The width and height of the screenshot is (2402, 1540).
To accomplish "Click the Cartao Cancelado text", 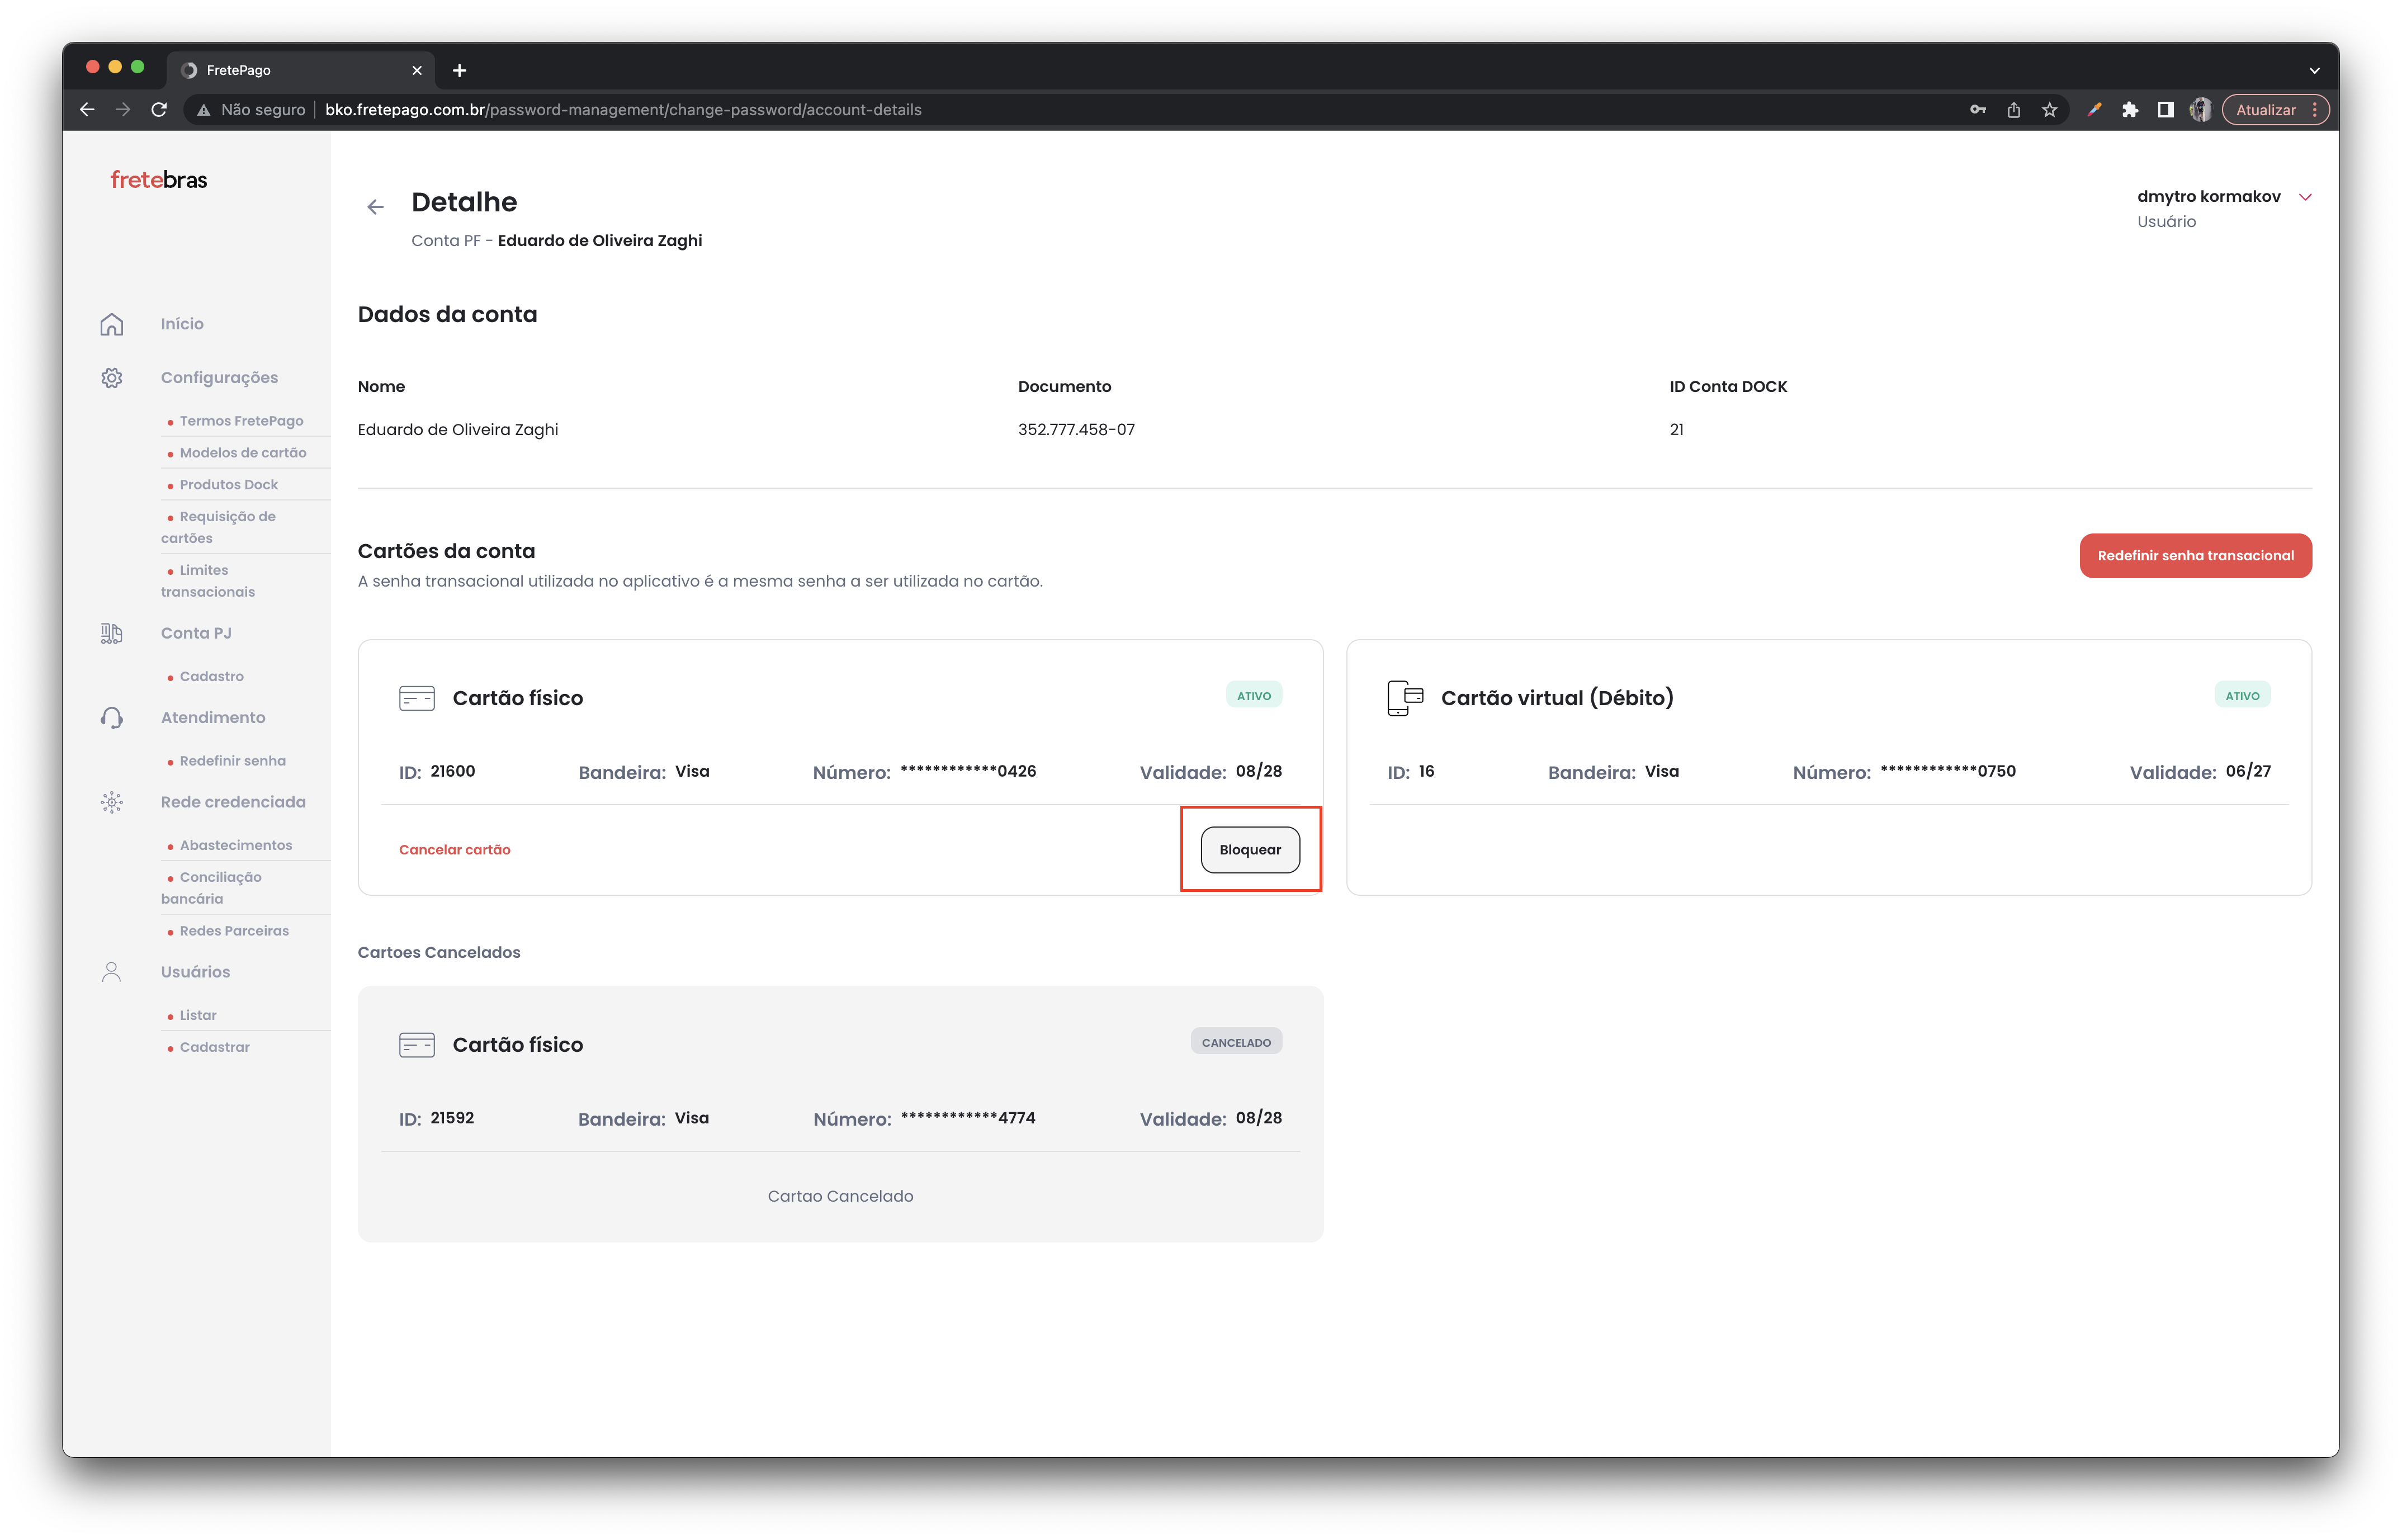I will [x=840, y=1197].
